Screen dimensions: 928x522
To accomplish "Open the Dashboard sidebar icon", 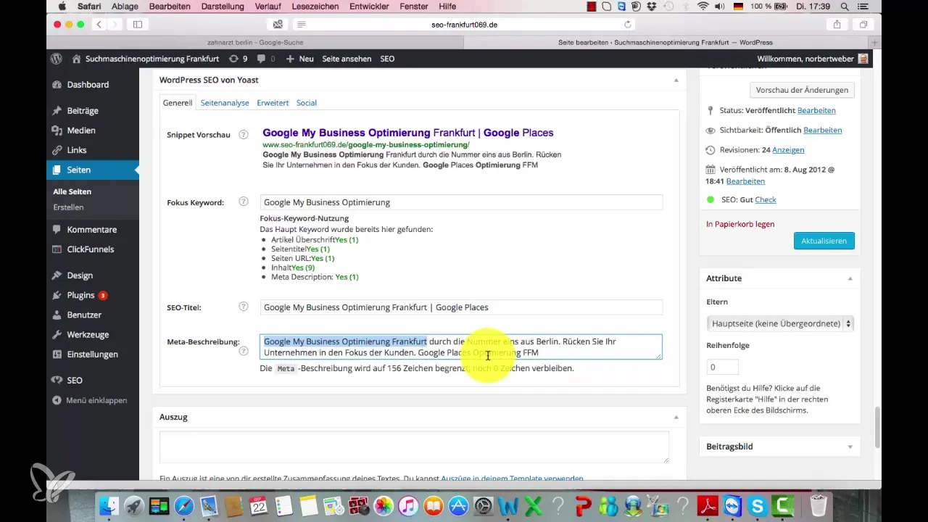I will pyautogui.click(x=57, y=85).
